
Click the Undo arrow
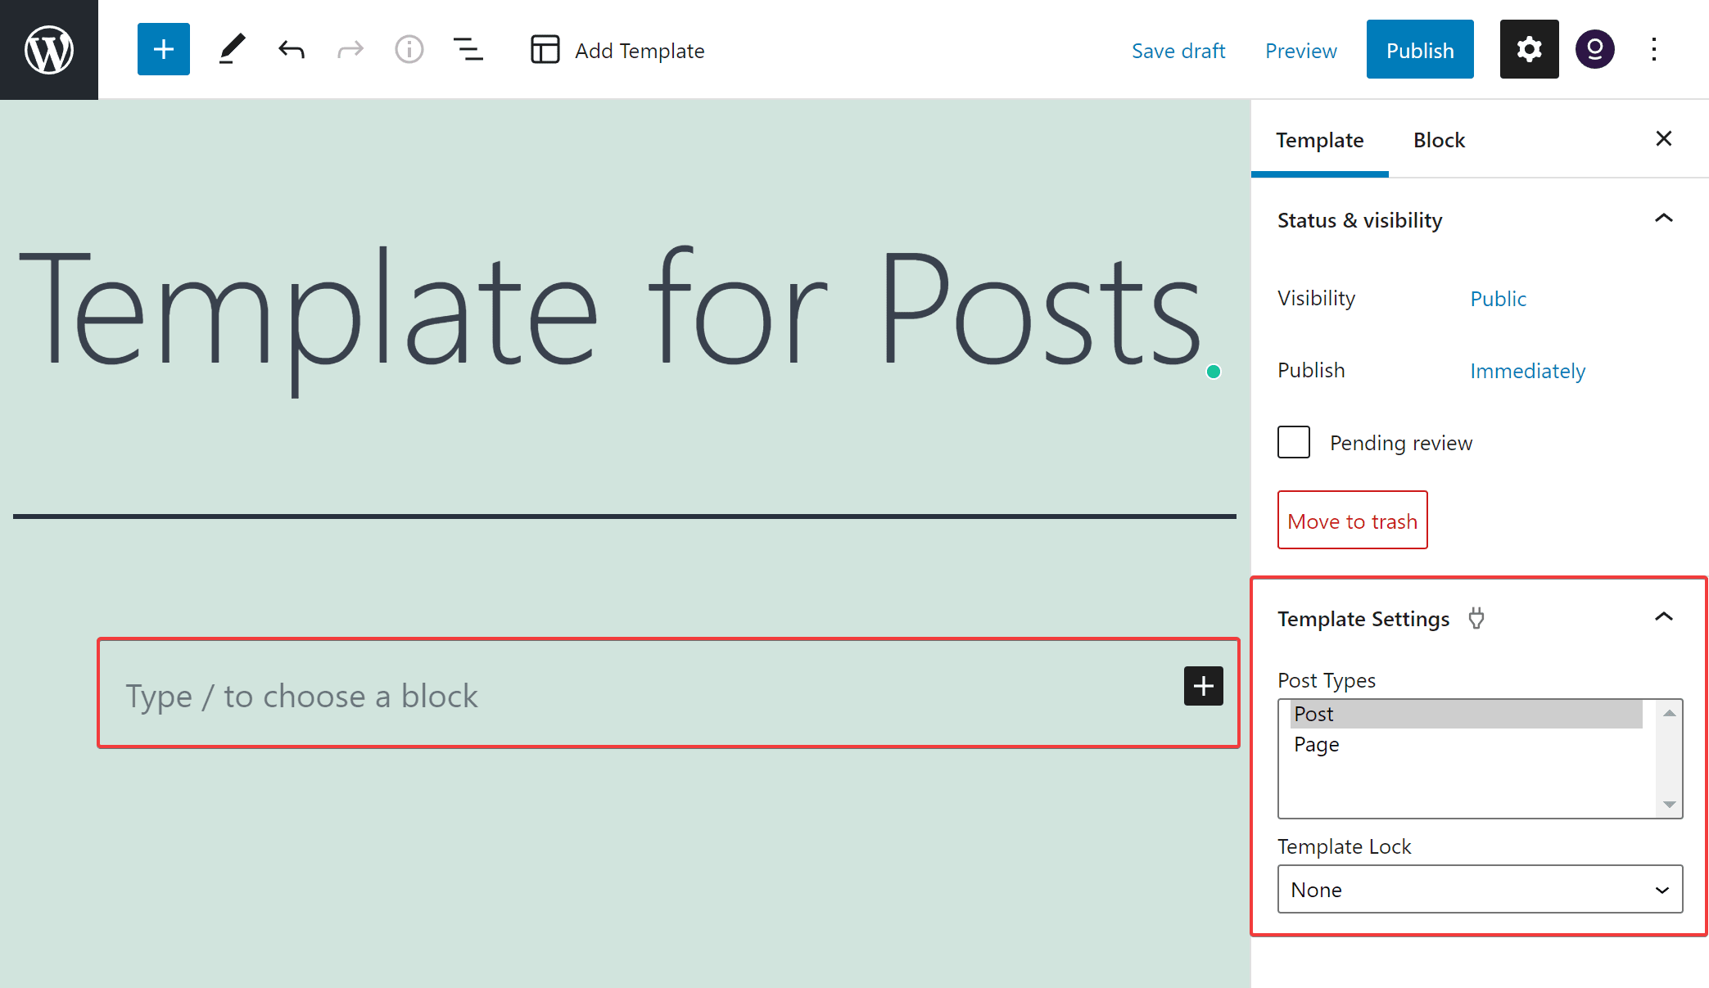pos(292,49)
